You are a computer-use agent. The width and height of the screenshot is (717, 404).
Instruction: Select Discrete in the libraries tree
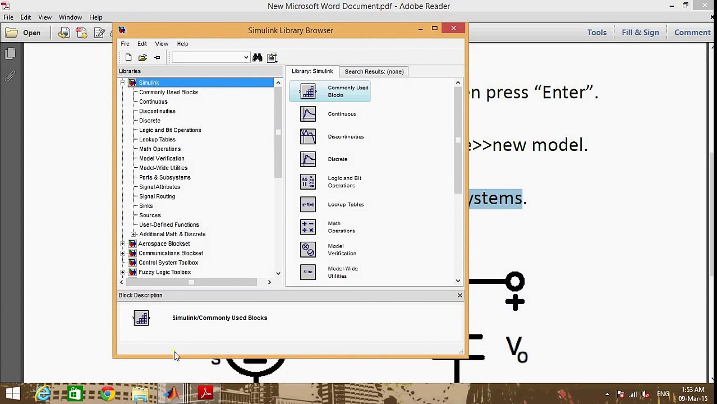[x=149, y=121]
